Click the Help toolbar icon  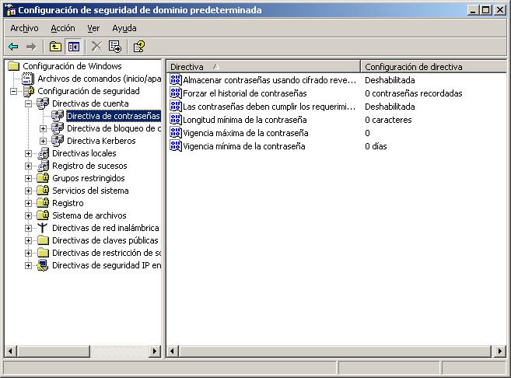(139, 47)
